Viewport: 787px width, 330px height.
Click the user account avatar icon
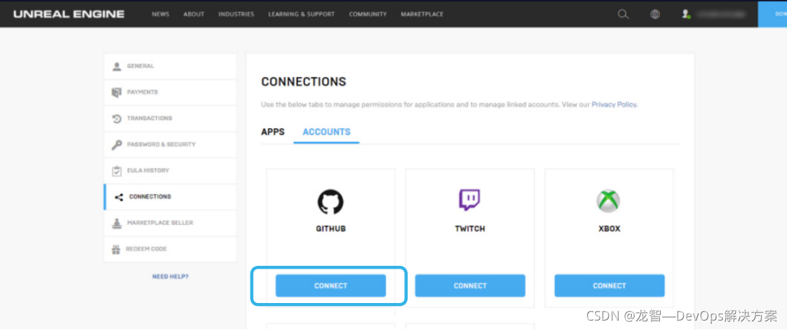(686, 14)
